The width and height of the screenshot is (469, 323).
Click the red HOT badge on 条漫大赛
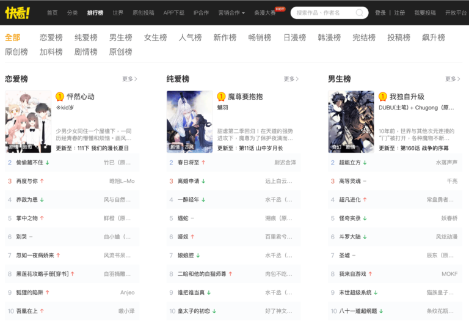(280, 9)
